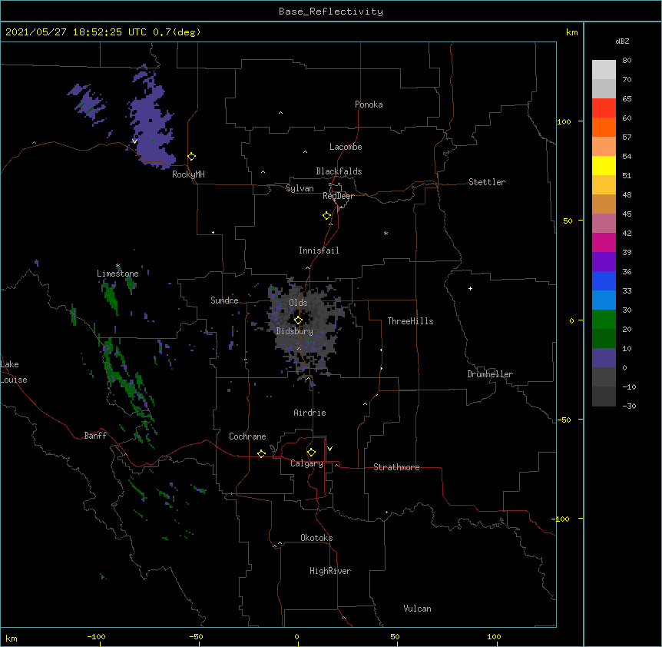Click the -50 tick label on the vertical axis
The height and width of the screenshot is (647, 662).
pyautogui.click(x=564, y=420)
